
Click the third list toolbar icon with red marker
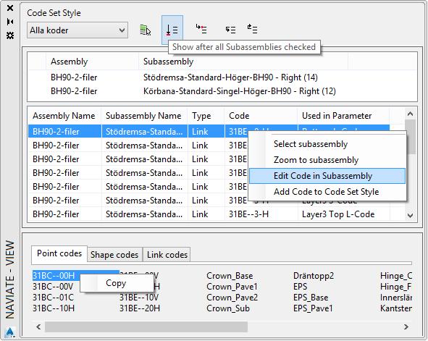point(201,29)
